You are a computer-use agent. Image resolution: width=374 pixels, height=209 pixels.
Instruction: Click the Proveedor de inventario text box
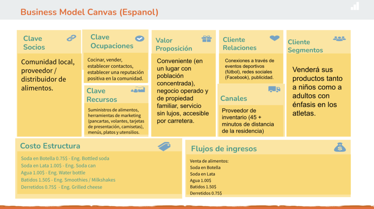(x=248, y=121)
